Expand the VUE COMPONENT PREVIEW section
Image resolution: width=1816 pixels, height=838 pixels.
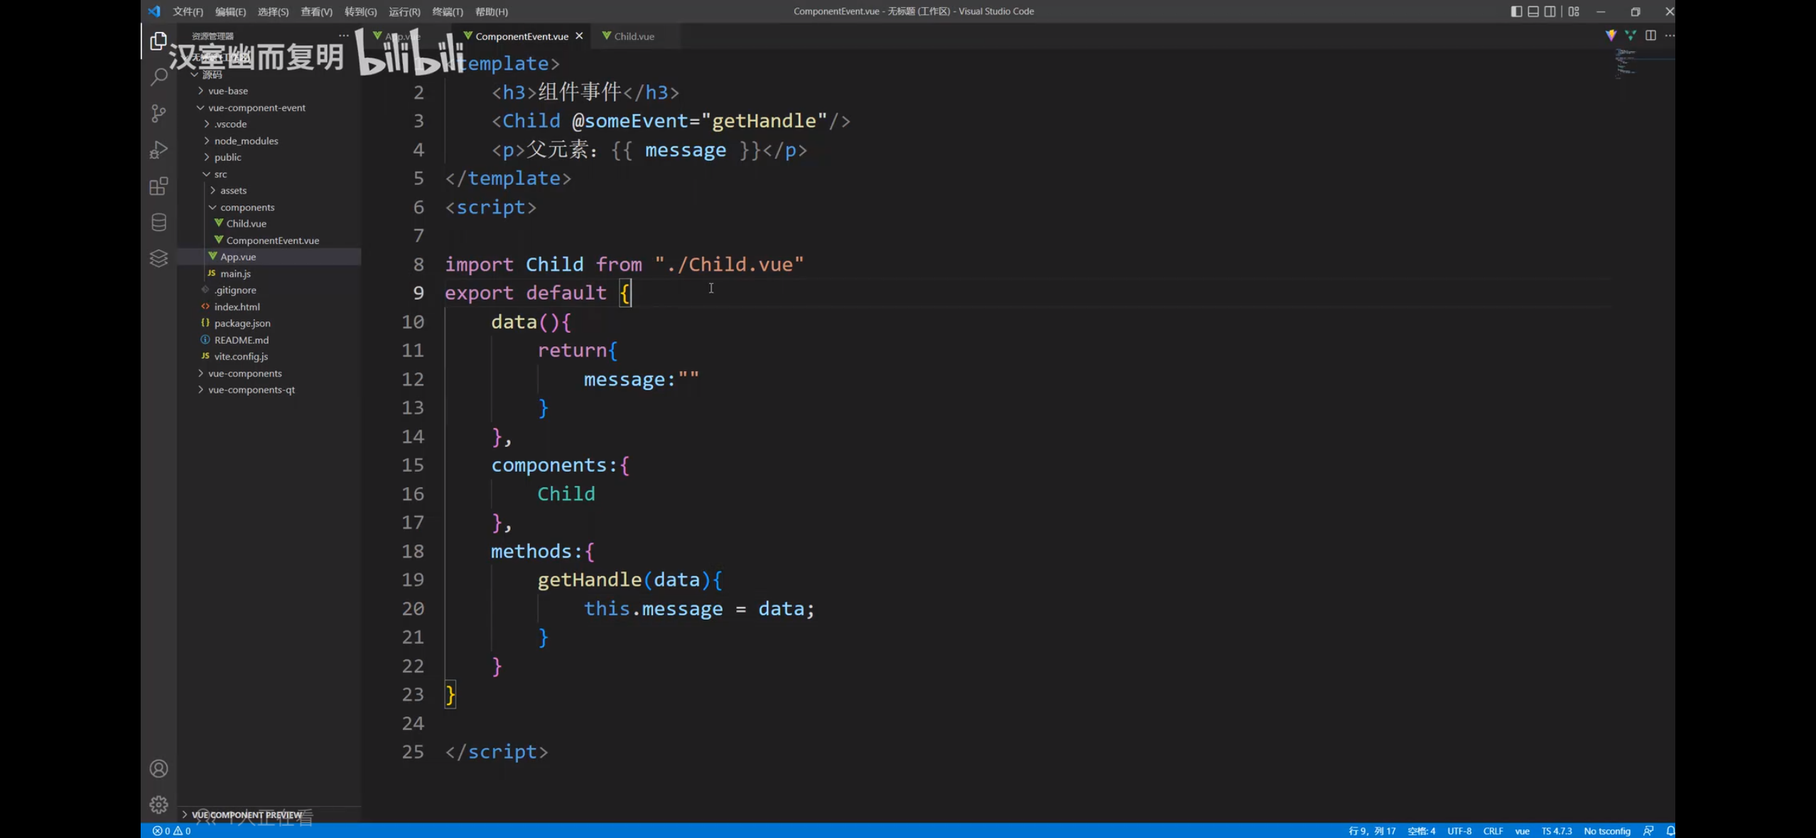click(x=247, y=815)
